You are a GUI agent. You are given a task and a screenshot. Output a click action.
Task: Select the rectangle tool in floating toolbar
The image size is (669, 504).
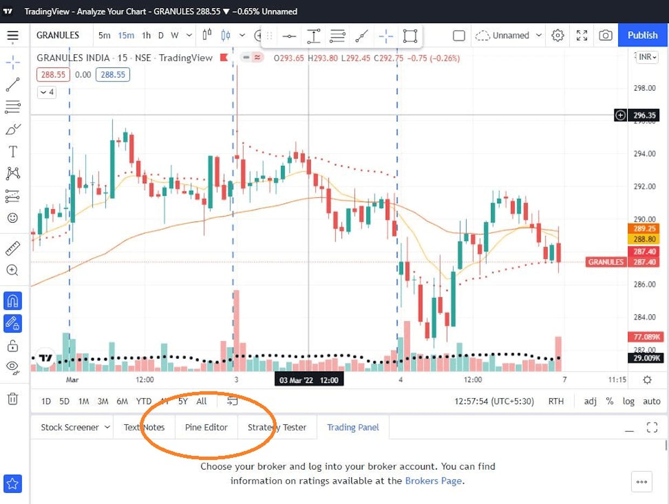(x=410, y=36)
